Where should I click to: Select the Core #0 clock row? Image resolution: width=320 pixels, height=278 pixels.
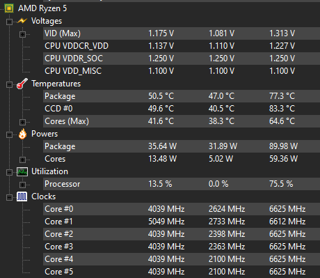click(x=182, y=209)
